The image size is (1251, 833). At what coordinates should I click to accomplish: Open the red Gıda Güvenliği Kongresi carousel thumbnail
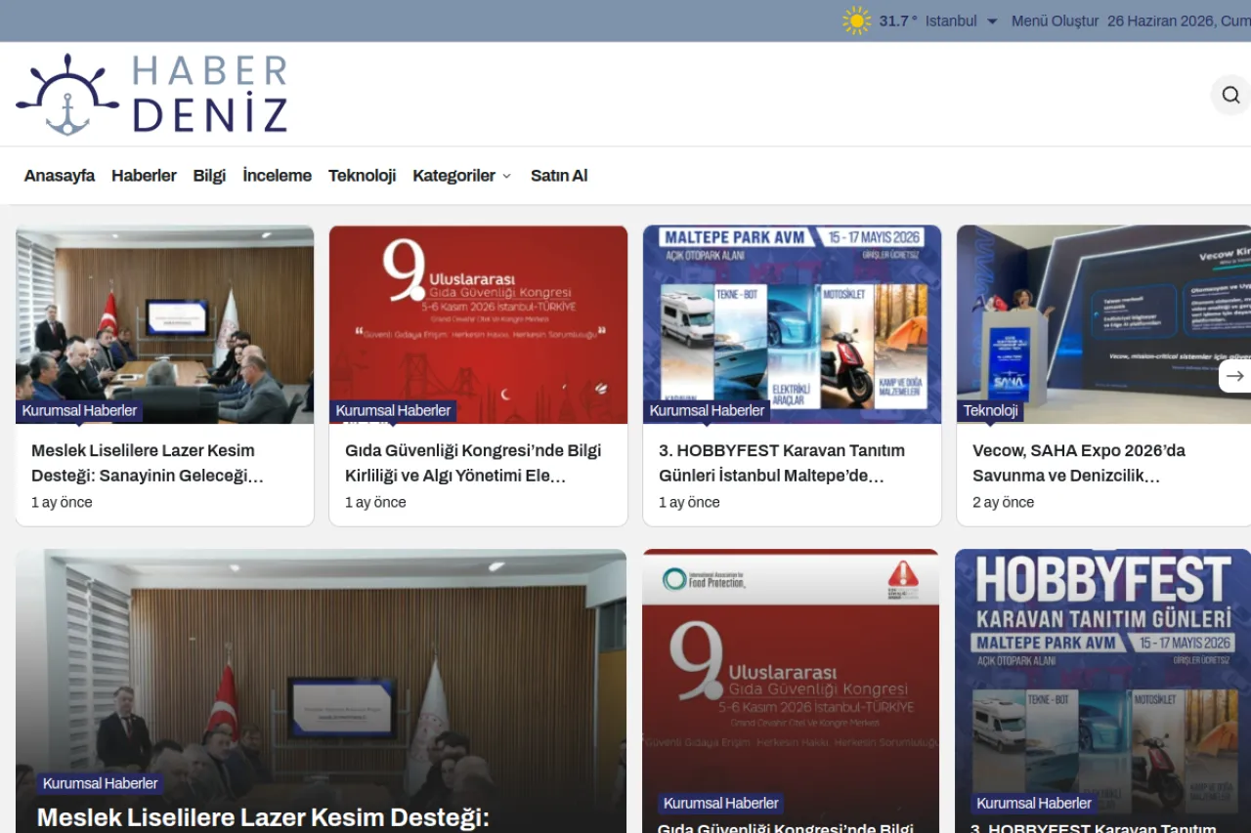pyautogui.click(x=479, y=324)
